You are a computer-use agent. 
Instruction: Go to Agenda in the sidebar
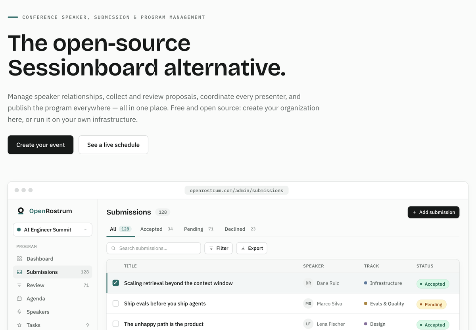53,299
